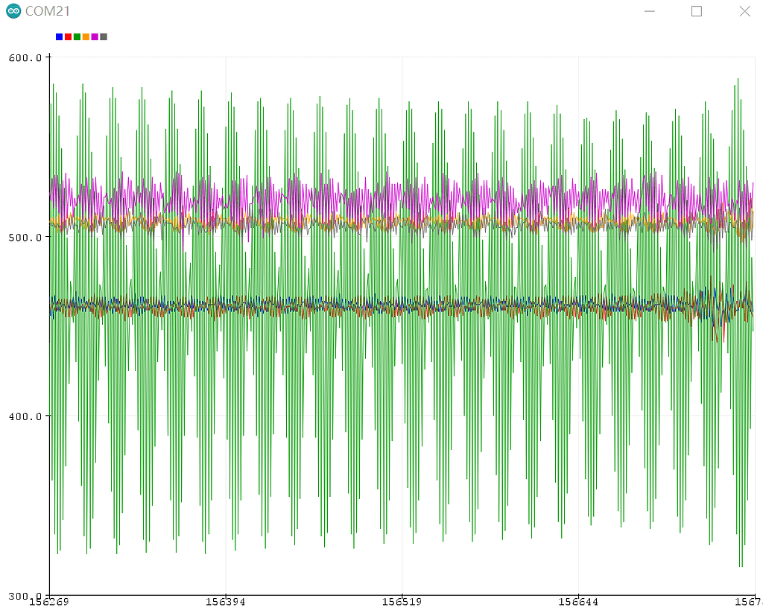Toggle visibility of the blue waveform channel

click(x=59, y=36)
